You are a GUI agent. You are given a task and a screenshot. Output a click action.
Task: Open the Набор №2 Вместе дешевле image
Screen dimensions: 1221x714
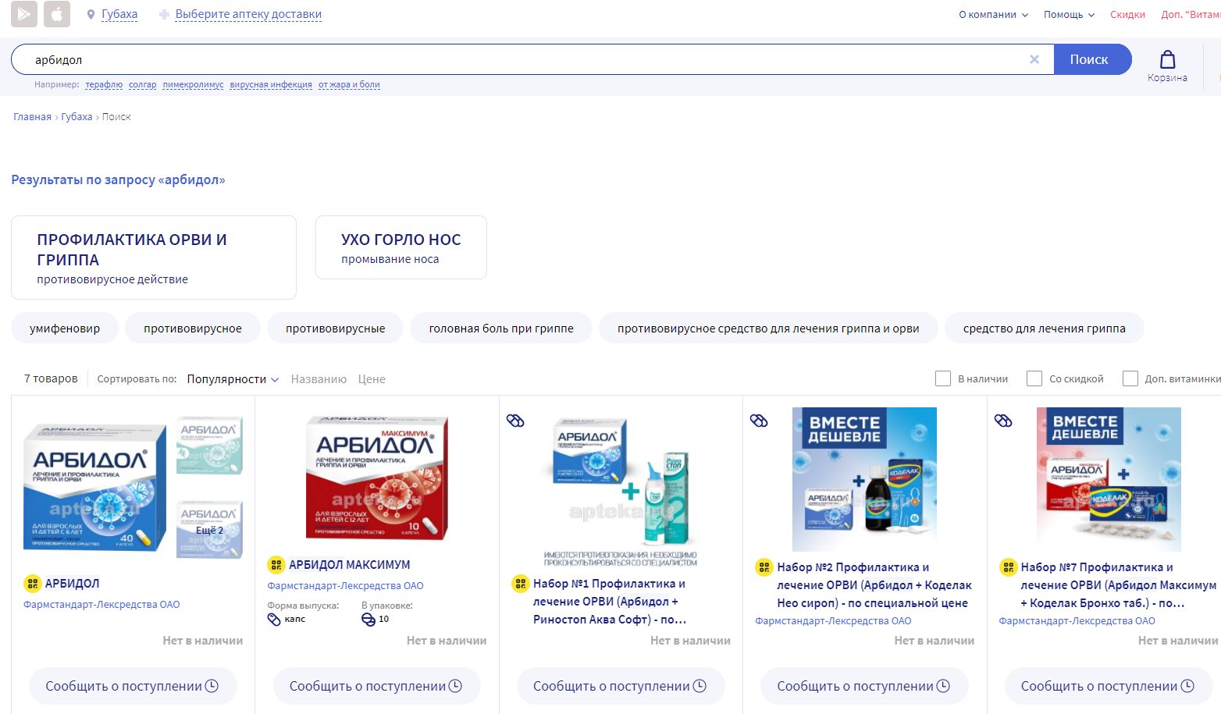click(864, 479)
